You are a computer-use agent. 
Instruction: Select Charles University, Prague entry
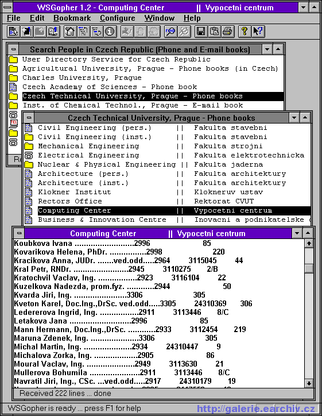point(82,78)
